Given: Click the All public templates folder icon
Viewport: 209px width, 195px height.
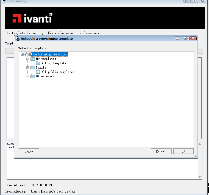Looking at the screenshot, I should coord(38,72).
